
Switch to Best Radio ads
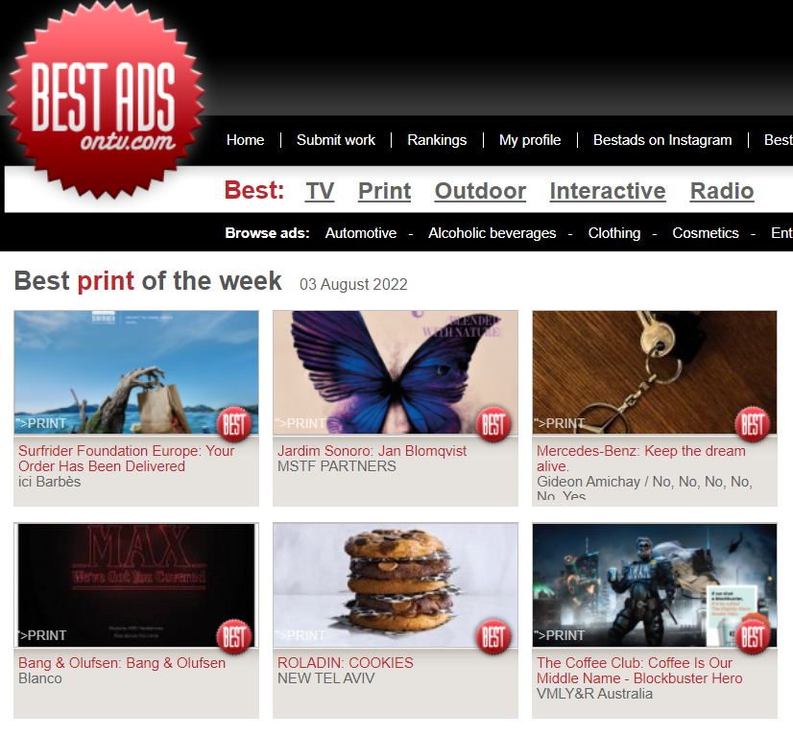point(722,191)
